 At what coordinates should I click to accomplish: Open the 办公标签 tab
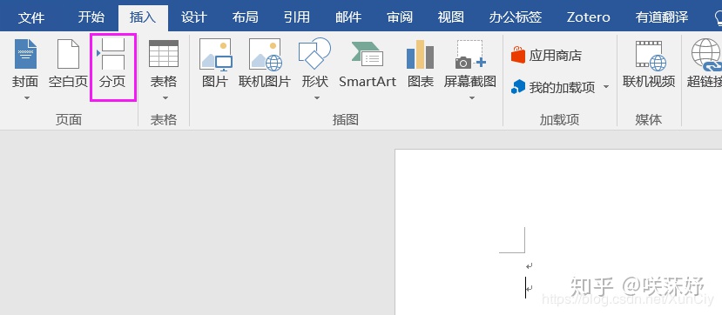(x=515, y=17)
